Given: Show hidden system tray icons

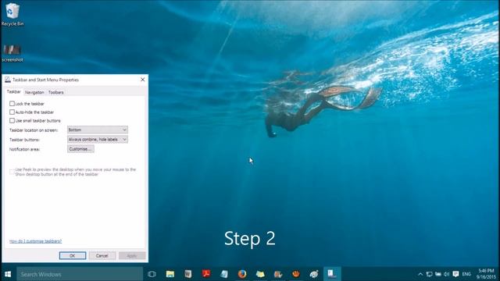Looking at the screenshot, I should 420,274.
